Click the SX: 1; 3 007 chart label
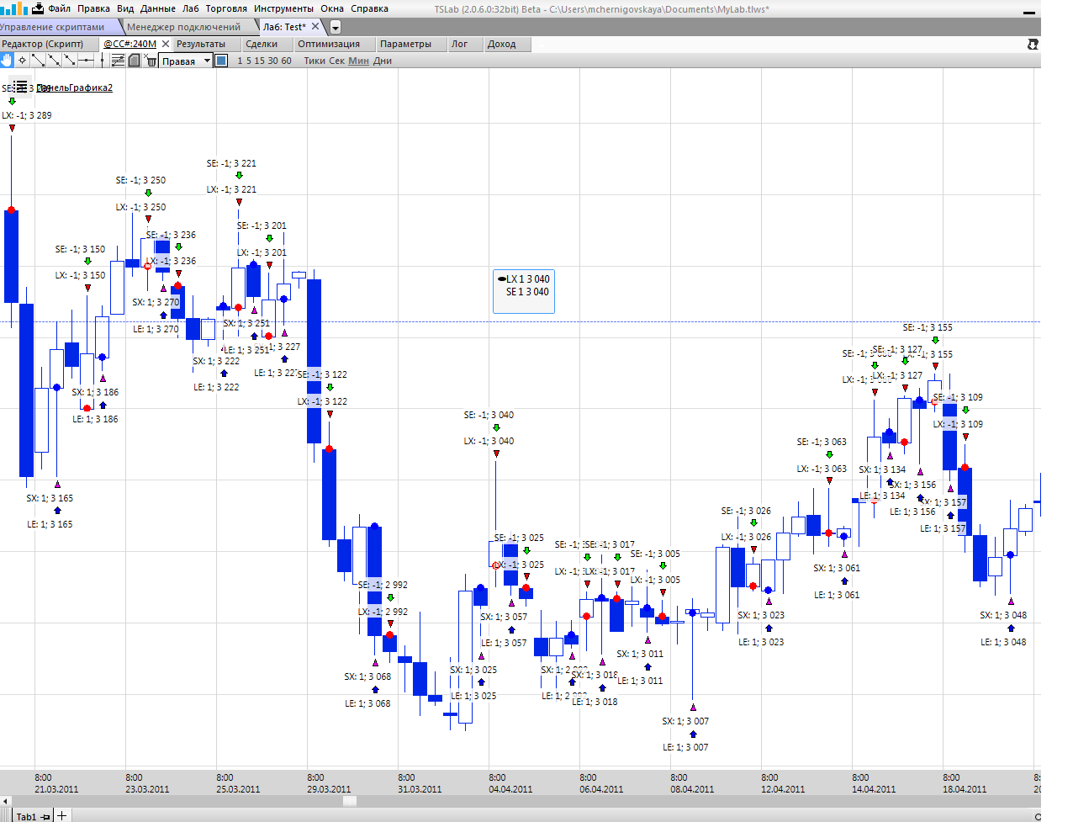 pyautogui.click(x=685, y=721)
